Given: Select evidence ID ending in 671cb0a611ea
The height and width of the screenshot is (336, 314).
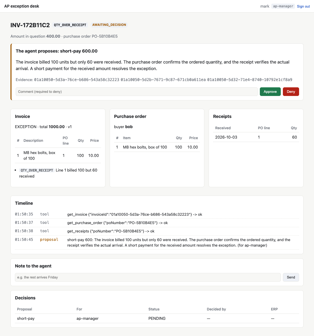Looking at the screenshot, I should point(163,80).
